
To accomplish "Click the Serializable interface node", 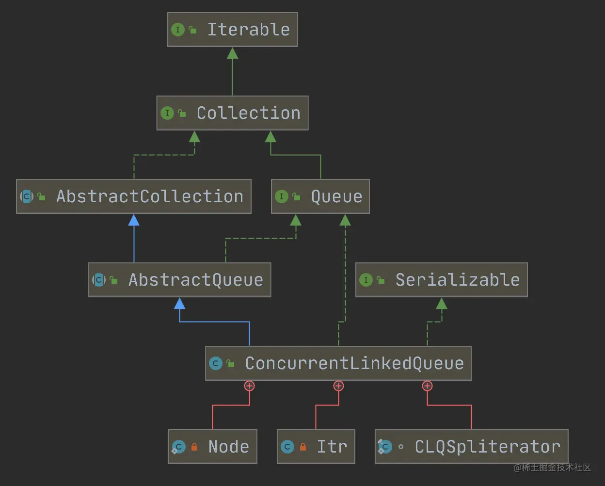I will pos(442,280).
